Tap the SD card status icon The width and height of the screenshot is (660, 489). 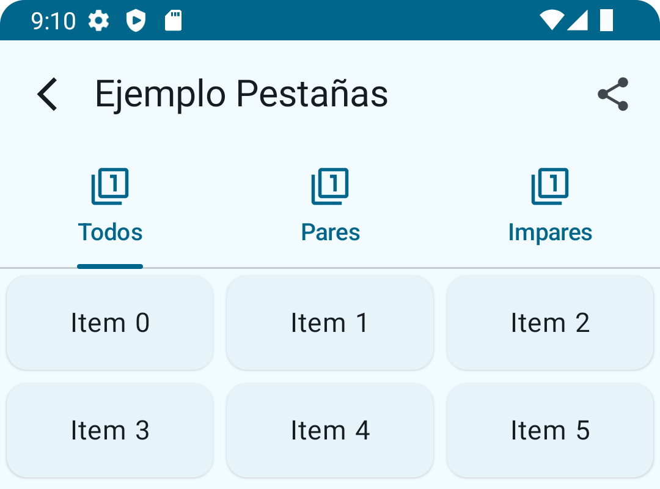(x=174, y=21)
